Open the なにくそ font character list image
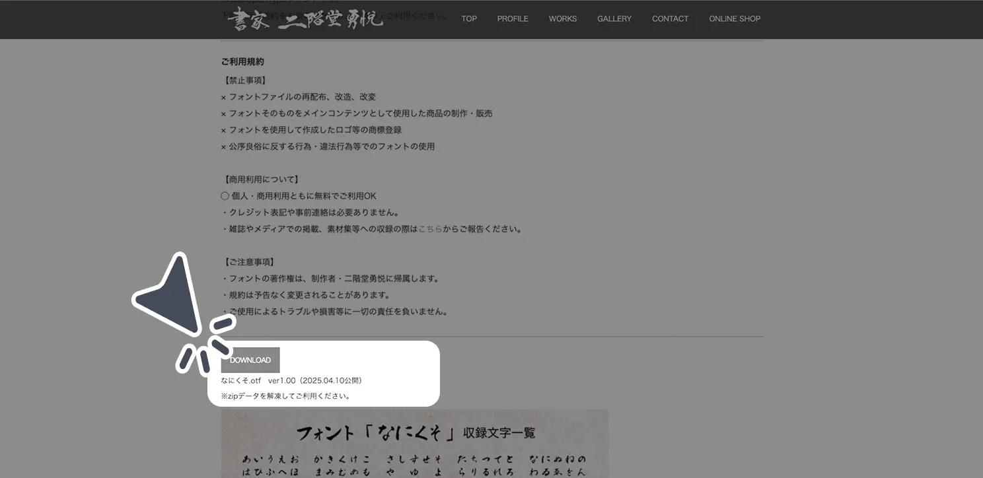The width and height of the screenshot is (983, 478). click(414, 444)
